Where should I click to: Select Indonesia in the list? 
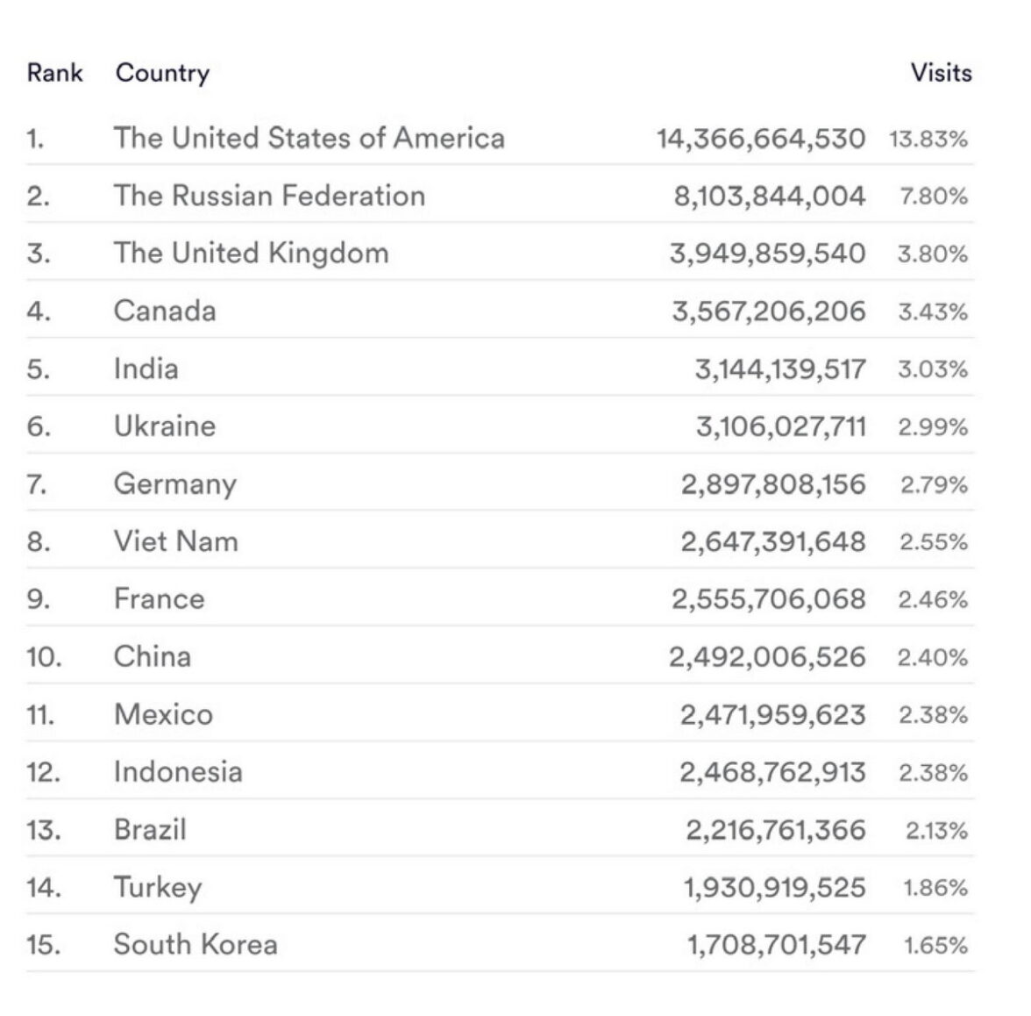tap(178, 772)
